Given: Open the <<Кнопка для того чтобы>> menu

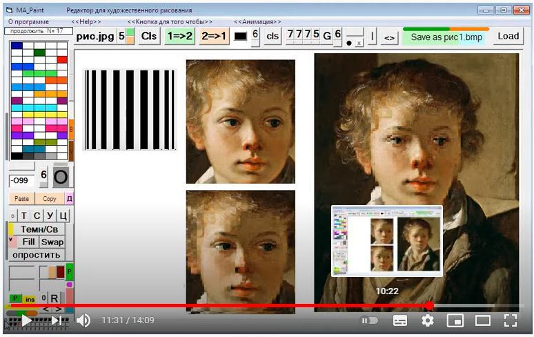Looking at the screenshot, I should pos(170,22).
